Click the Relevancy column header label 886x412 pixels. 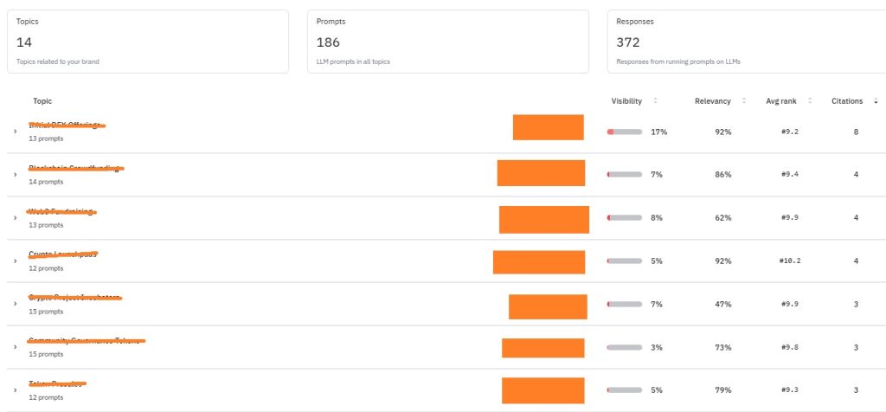(713, 101)
